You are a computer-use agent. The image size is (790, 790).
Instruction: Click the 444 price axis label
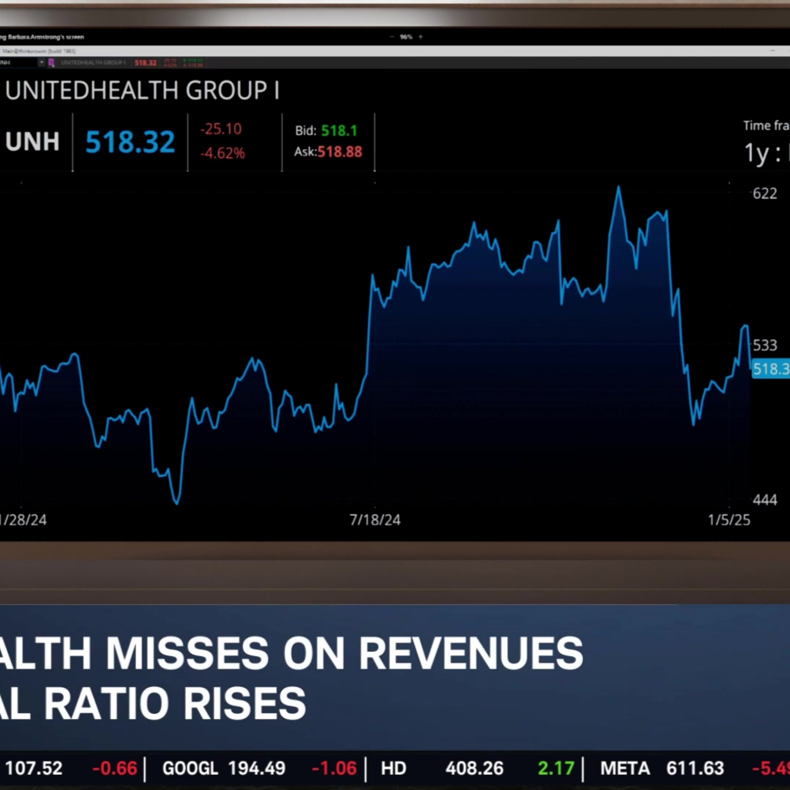pyautogui.click(x=765, y=500)
